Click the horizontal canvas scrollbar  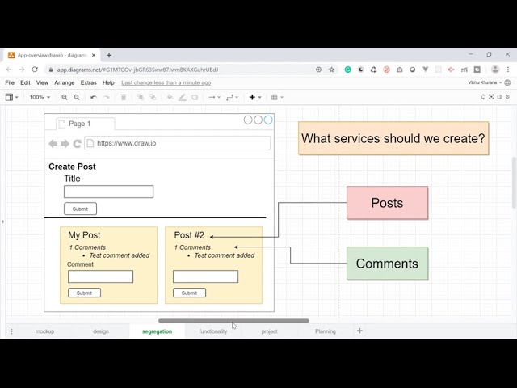tap(233, 320)
